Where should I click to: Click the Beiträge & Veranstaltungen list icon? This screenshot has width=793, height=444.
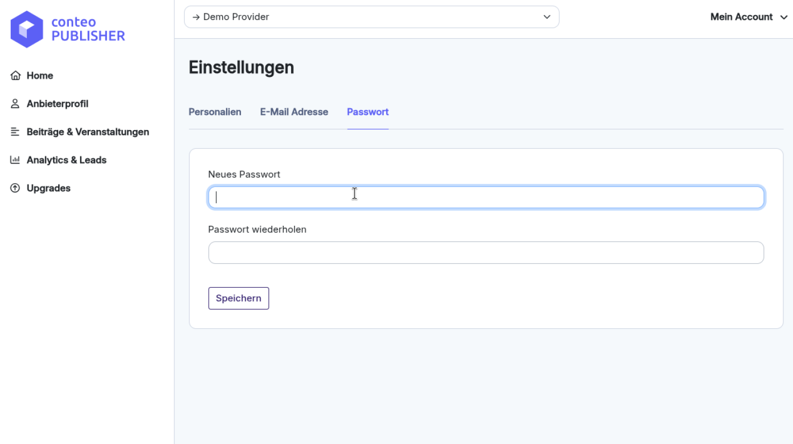click(x=15, y=132)
